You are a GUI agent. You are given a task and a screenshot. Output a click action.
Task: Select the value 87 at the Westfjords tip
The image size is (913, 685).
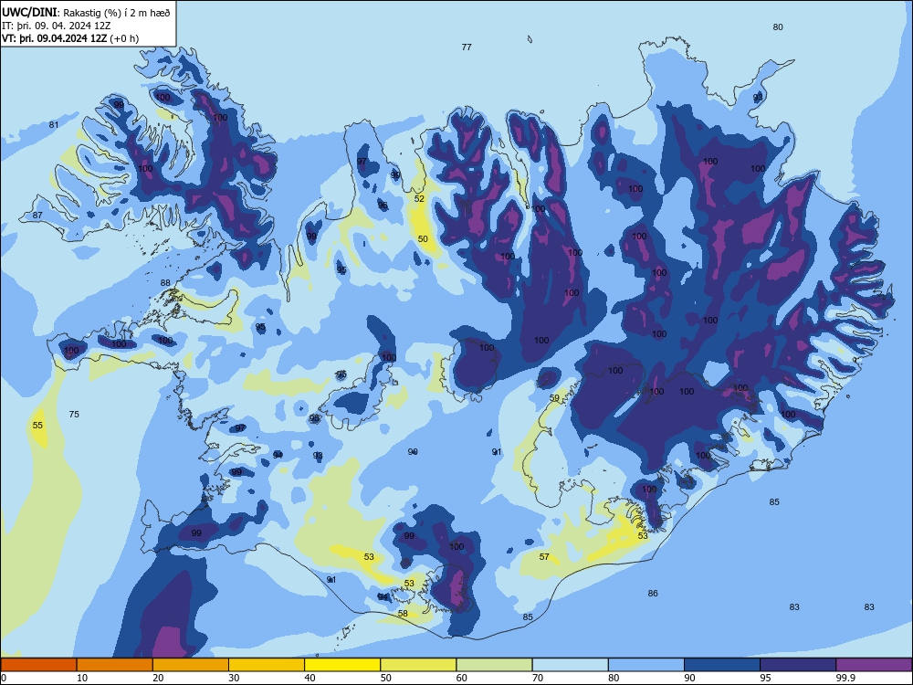(x=37, y=215)
